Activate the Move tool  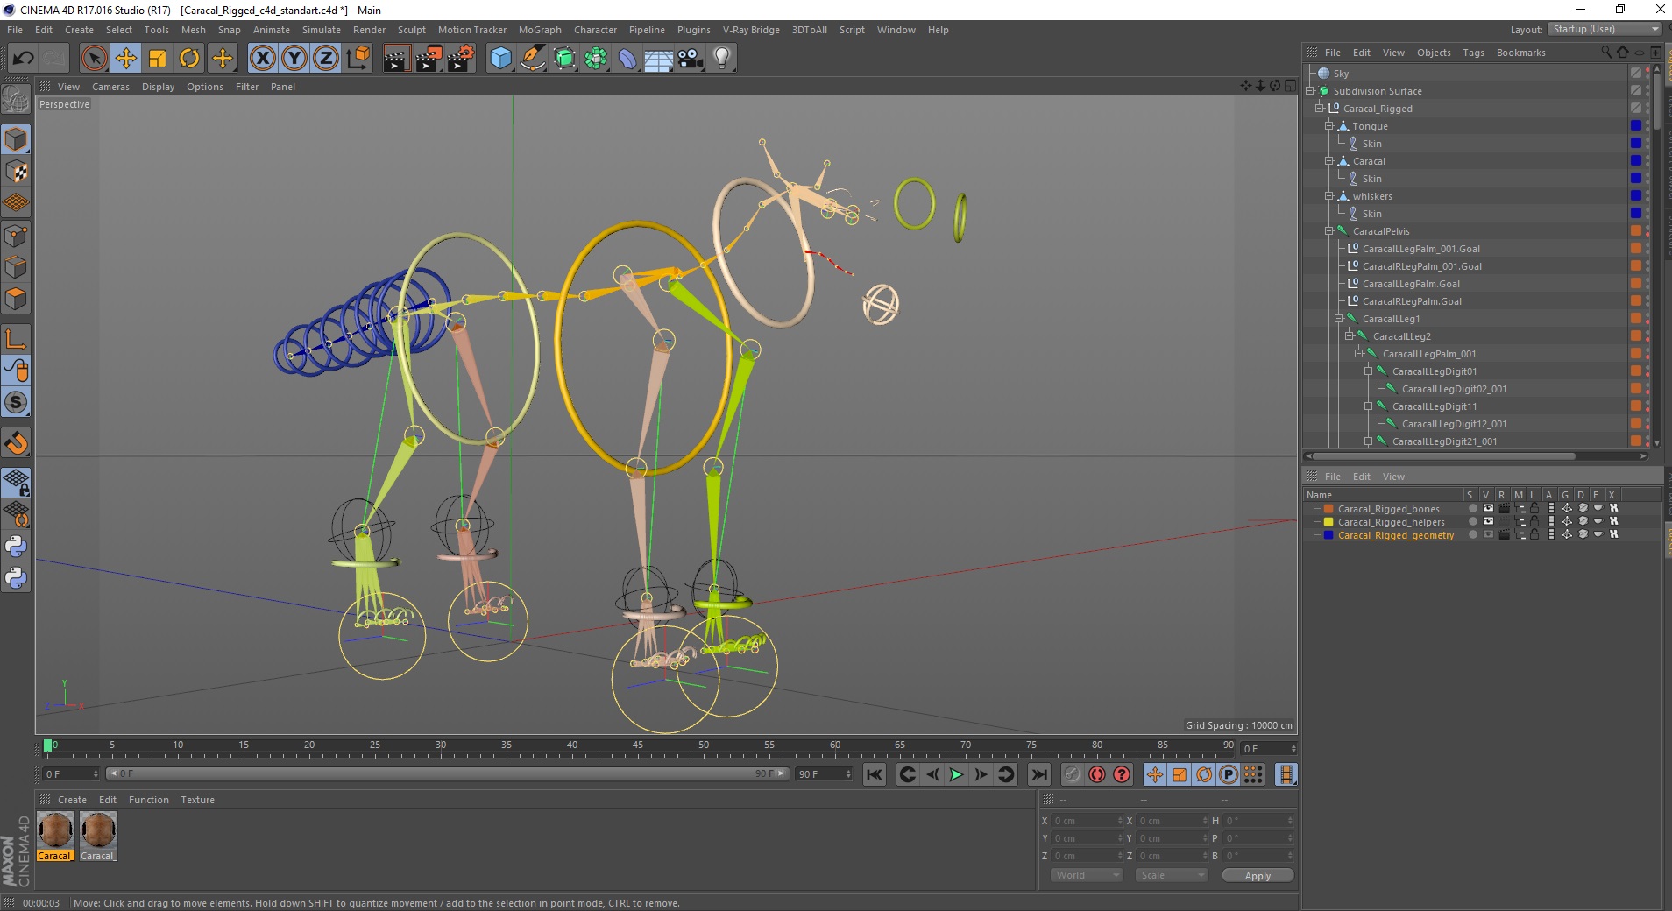click(126, 59)
